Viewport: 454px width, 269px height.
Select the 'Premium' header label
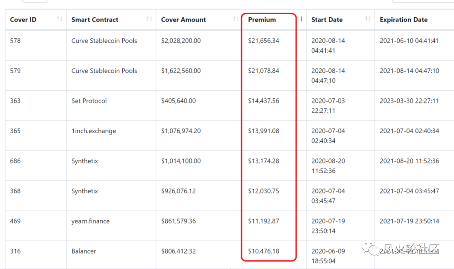(x=262, y=20)
